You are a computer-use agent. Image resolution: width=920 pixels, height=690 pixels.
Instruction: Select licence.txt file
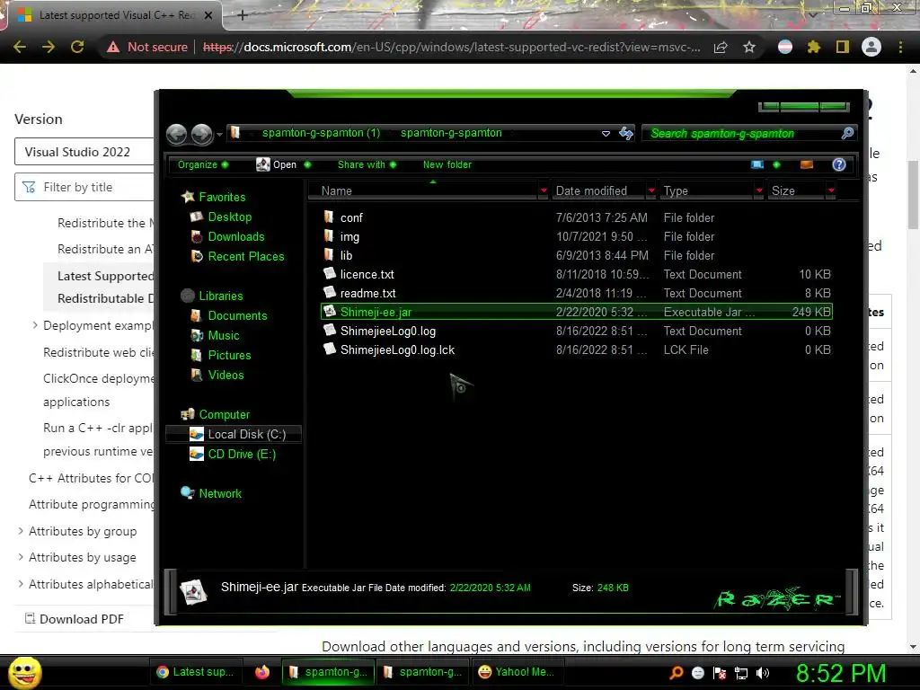point(367,274)
